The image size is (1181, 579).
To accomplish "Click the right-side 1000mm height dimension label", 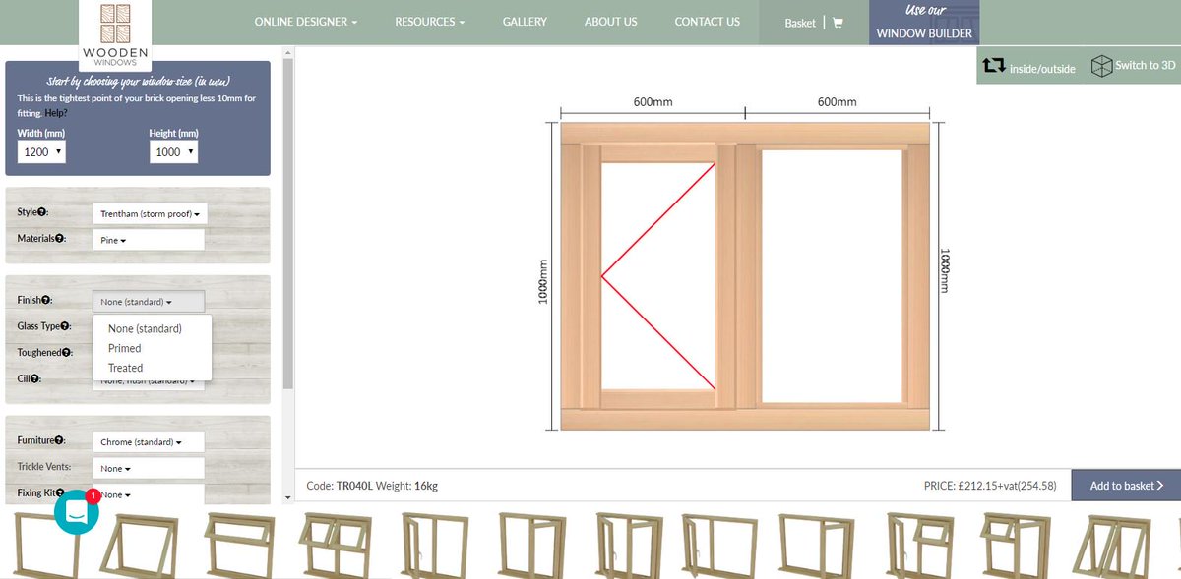I will coord(946,269).
